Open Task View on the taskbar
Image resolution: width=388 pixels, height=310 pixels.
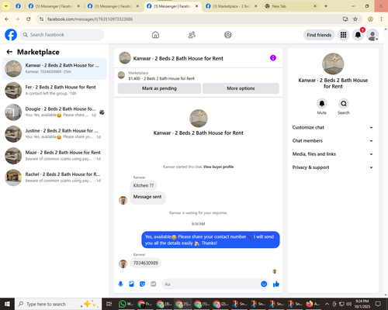click(109, 304)
